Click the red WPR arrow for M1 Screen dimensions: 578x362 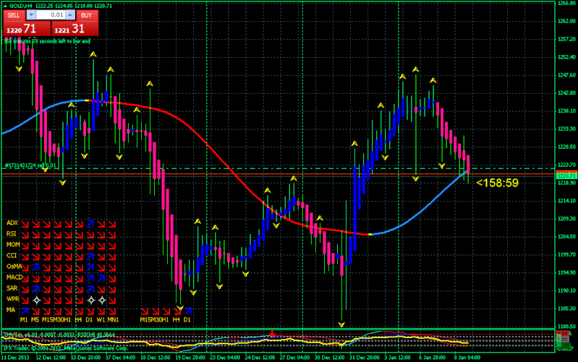[x=25, y=300]
